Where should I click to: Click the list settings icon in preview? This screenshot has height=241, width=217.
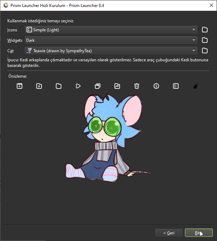pyautogui.click(x=176, y=86)
